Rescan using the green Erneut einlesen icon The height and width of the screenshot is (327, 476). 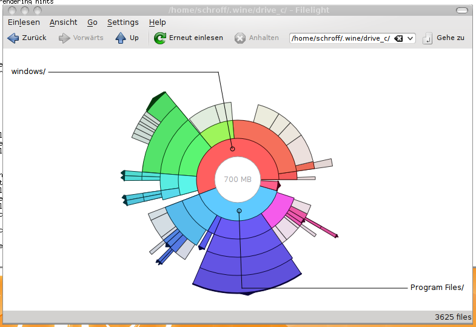coord(160,38)
